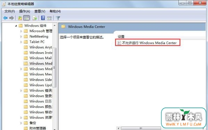Viewport: 208px width, 130px height.
Task: Select the Windows Side tree item
Action: point(41,80)
